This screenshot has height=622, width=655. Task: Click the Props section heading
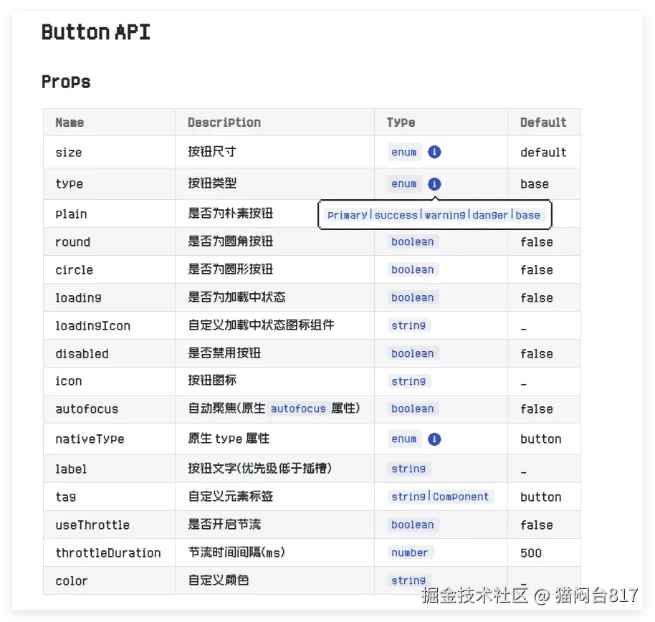coord(66,82)
